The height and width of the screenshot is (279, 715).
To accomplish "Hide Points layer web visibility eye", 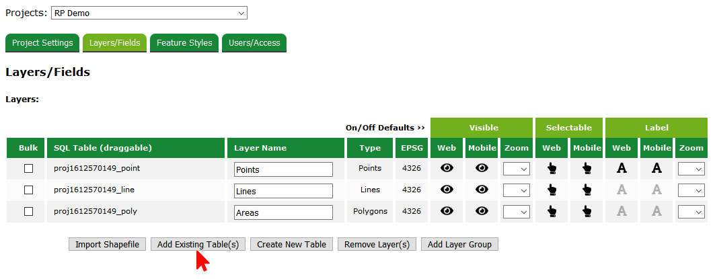I will pos(447,169).
